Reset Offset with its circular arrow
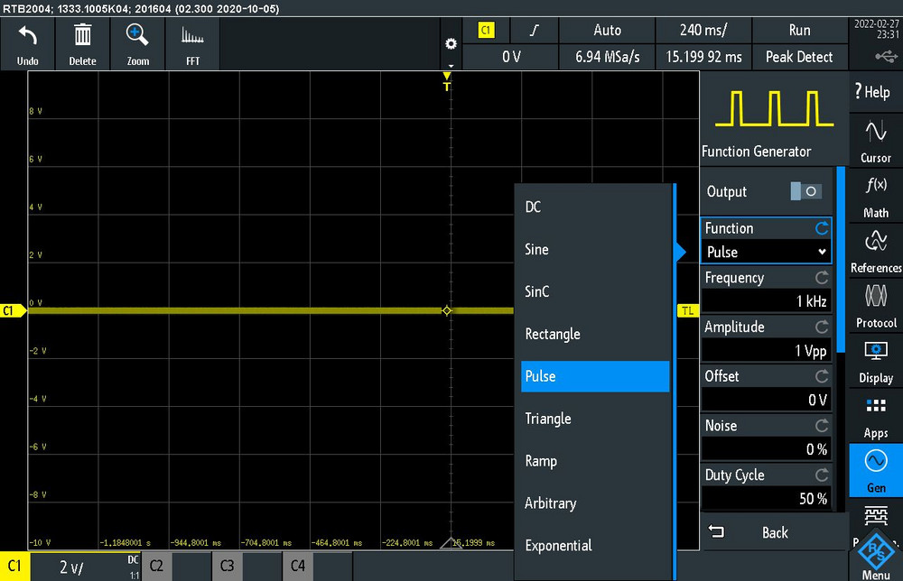The image size is (903, 581). point(821,376)
